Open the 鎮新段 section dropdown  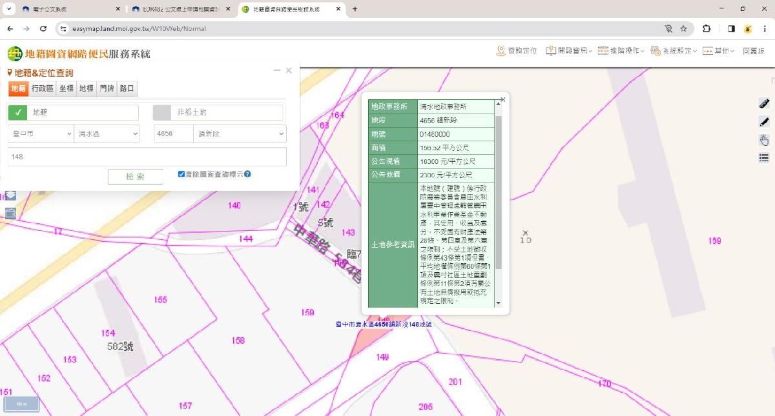[x=240, y=134]
